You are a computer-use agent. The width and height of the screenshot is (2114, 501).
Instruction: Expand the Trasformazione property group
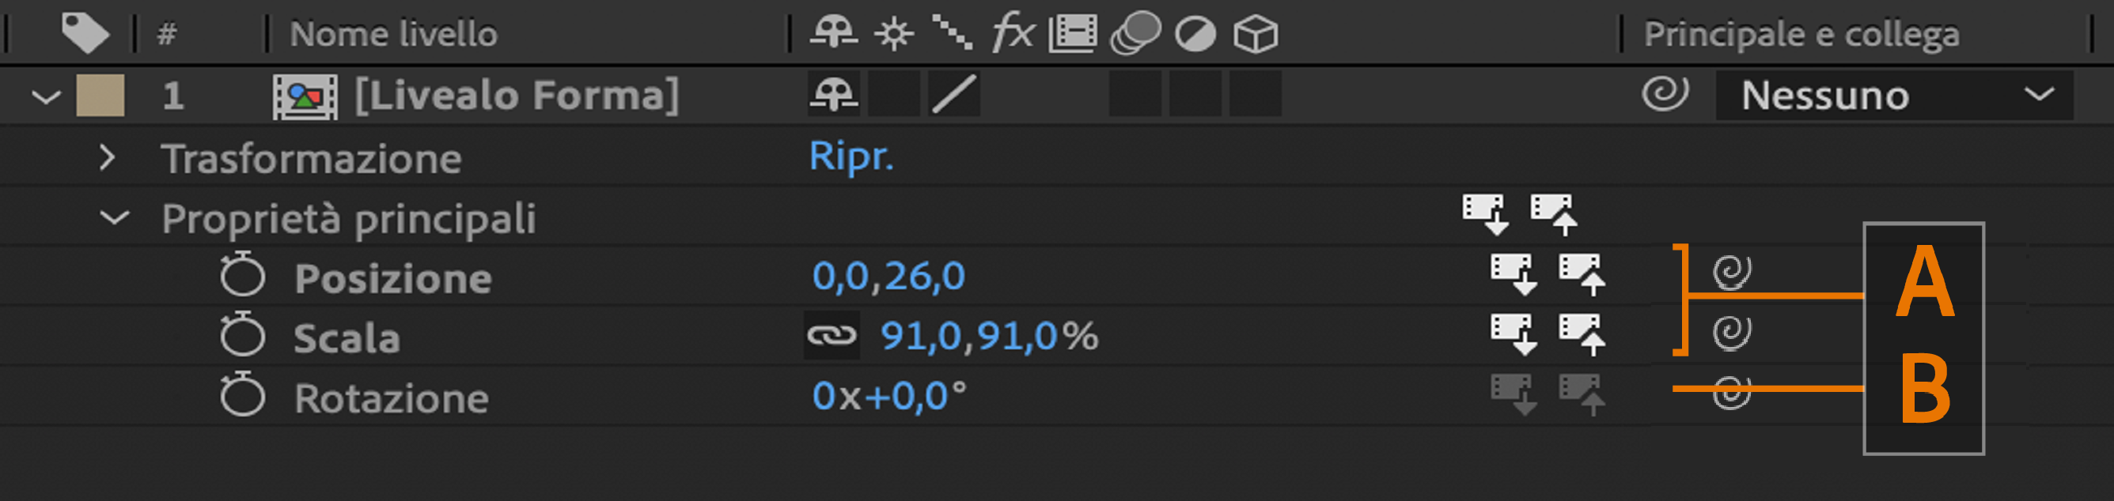[107, 157]
